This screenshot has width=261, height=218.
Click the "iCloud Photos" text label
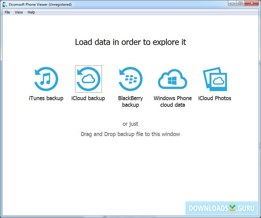tap(215, 98)
